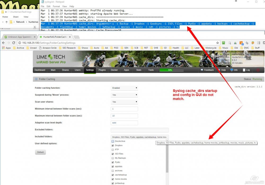Open the Log viewer in unRAID menu
Screen dimensions: 265x185
click(246, 70)
